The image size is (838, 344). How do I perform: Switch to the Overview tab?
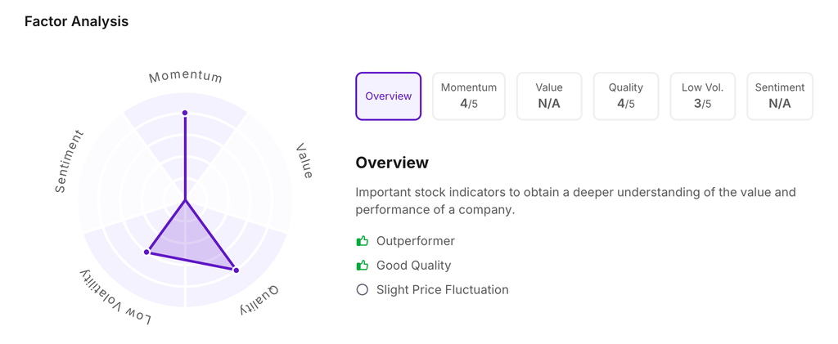[388, 96]
